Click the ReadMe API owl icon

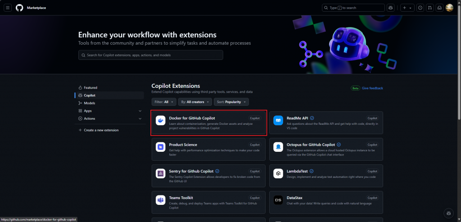click(x=278, y=120)
